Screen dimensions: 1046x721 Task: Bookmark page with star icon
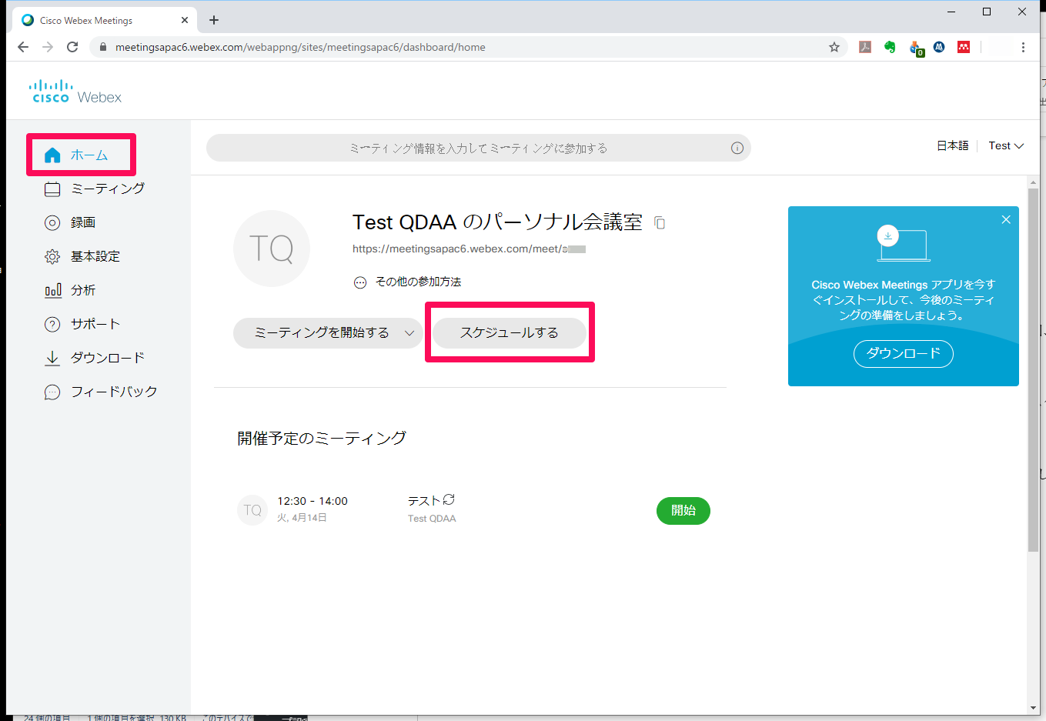click(834, 47)
